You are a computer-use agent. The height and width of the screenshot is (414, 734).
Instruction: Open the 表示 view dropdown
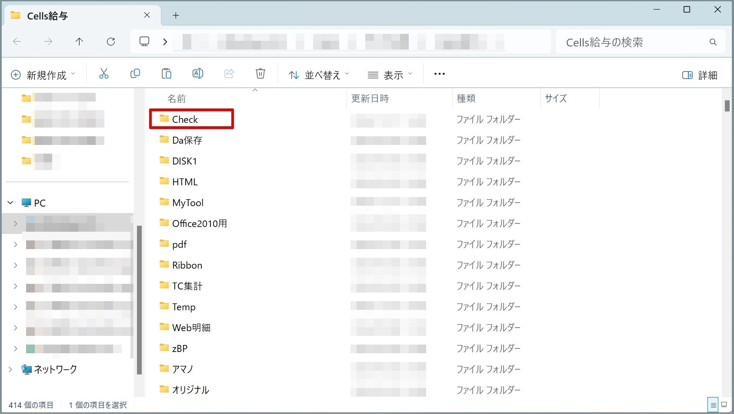pos(390,75)
